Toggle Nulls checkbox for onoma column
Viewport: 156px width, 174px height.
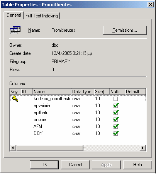(x=116, y=119)
